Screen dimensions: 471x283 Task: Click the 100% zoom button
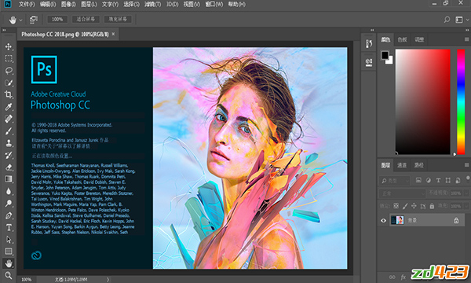click(57, 19)
